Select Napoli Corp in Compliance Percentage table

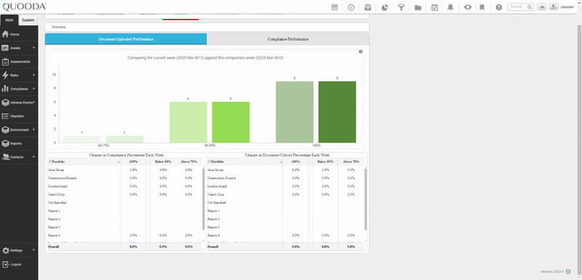pos(124,194)
